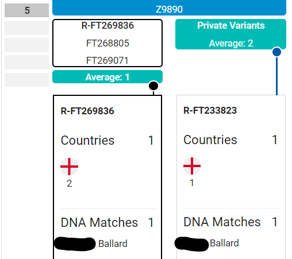Click Countries label in R-FT233823 card
The image size is (292, 259).
tap(210, 140)
